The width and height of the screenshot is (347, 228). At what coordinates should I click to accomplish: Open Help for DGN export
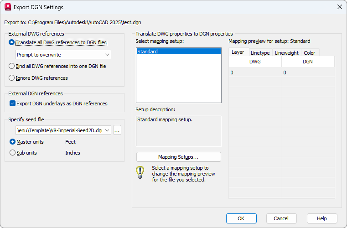(x=322, y=218)
